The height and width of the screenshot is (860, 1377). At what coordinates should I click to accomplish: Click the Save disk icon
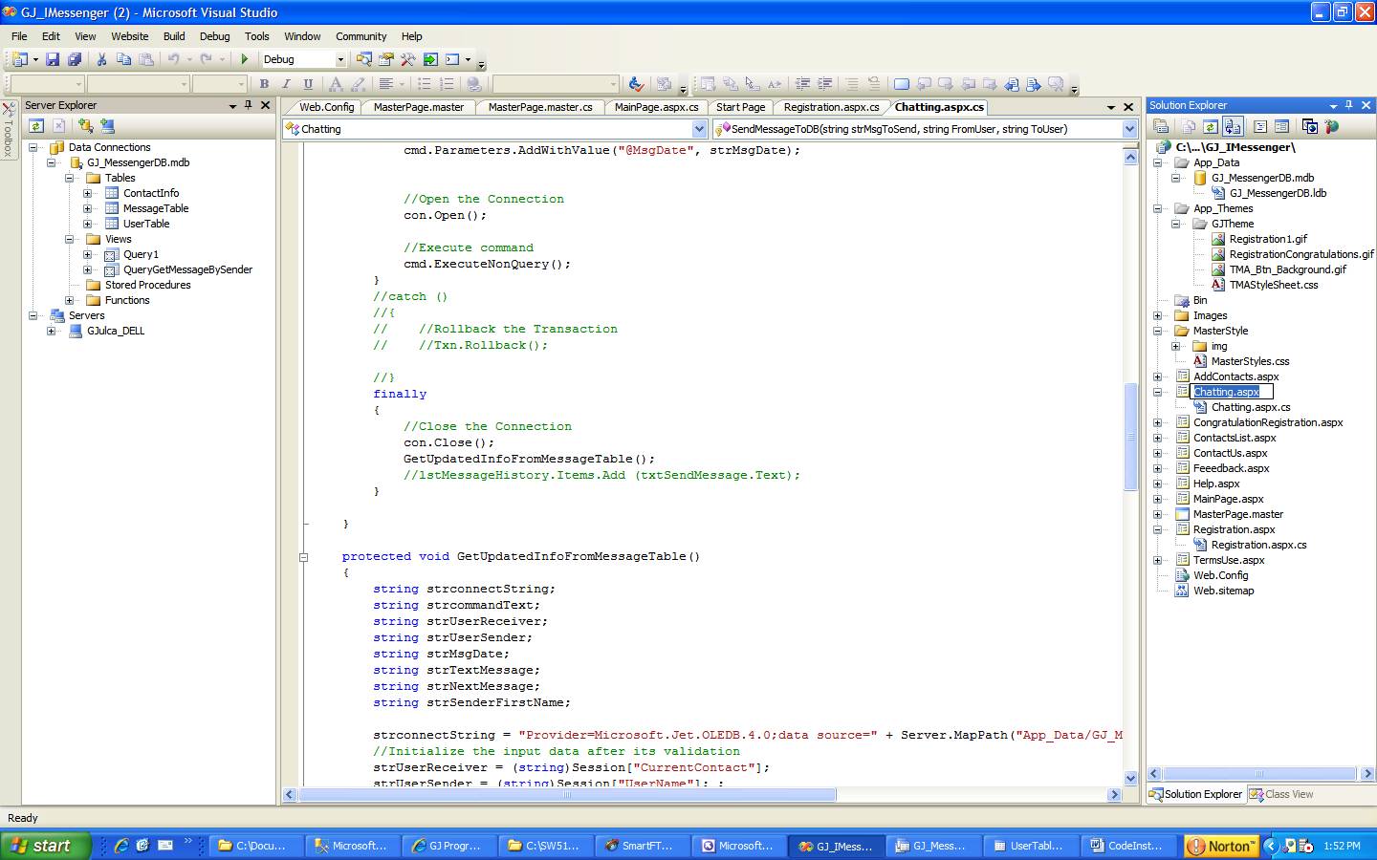[53, 59]
